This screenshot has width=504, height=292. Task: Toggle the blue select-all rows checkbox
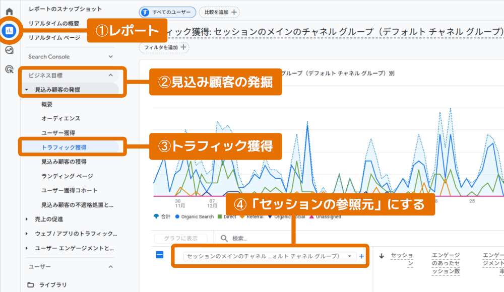[x=160, y=255]
